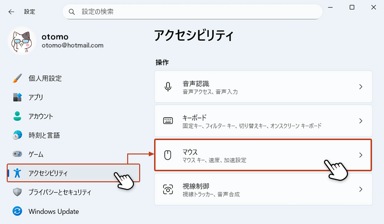Click the 操作 section label
Viewport: 384px width, 224px height.
(162, 62)
